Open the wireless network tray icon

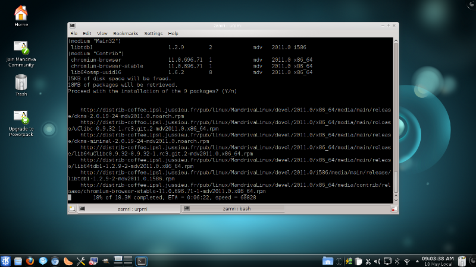407,261
